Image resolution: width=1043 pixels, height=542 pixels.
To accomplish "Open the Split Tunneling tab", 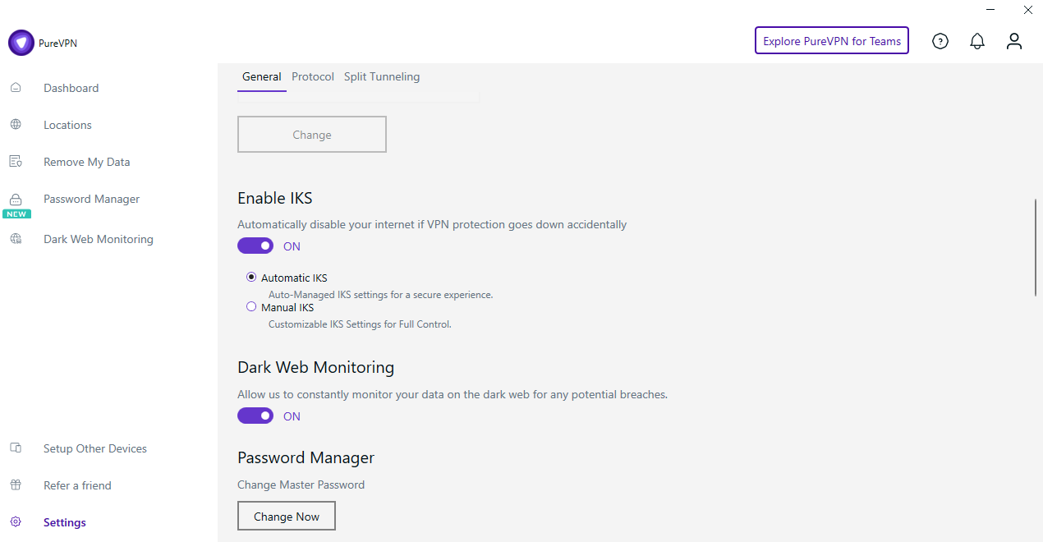I will click(382, 76).
